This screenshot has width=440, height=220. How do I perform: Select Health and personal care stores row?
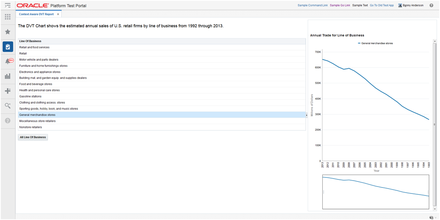pos(162,90)
